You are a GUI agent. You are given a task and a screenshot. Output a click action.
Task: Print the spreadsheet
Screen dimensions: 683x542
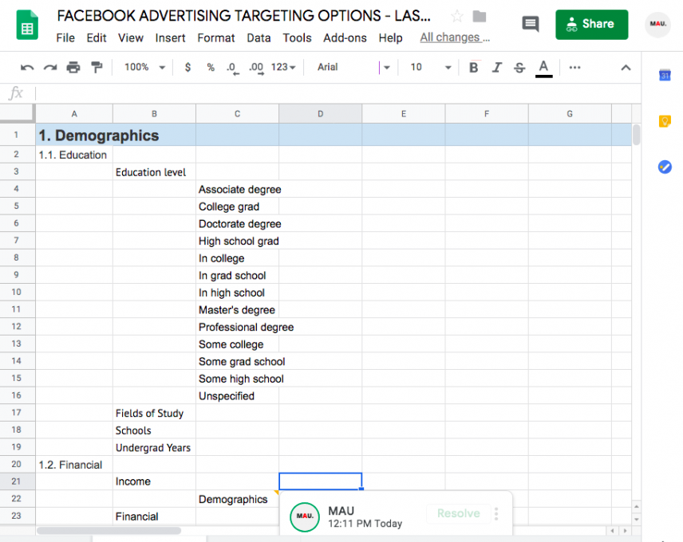point(73,68)
